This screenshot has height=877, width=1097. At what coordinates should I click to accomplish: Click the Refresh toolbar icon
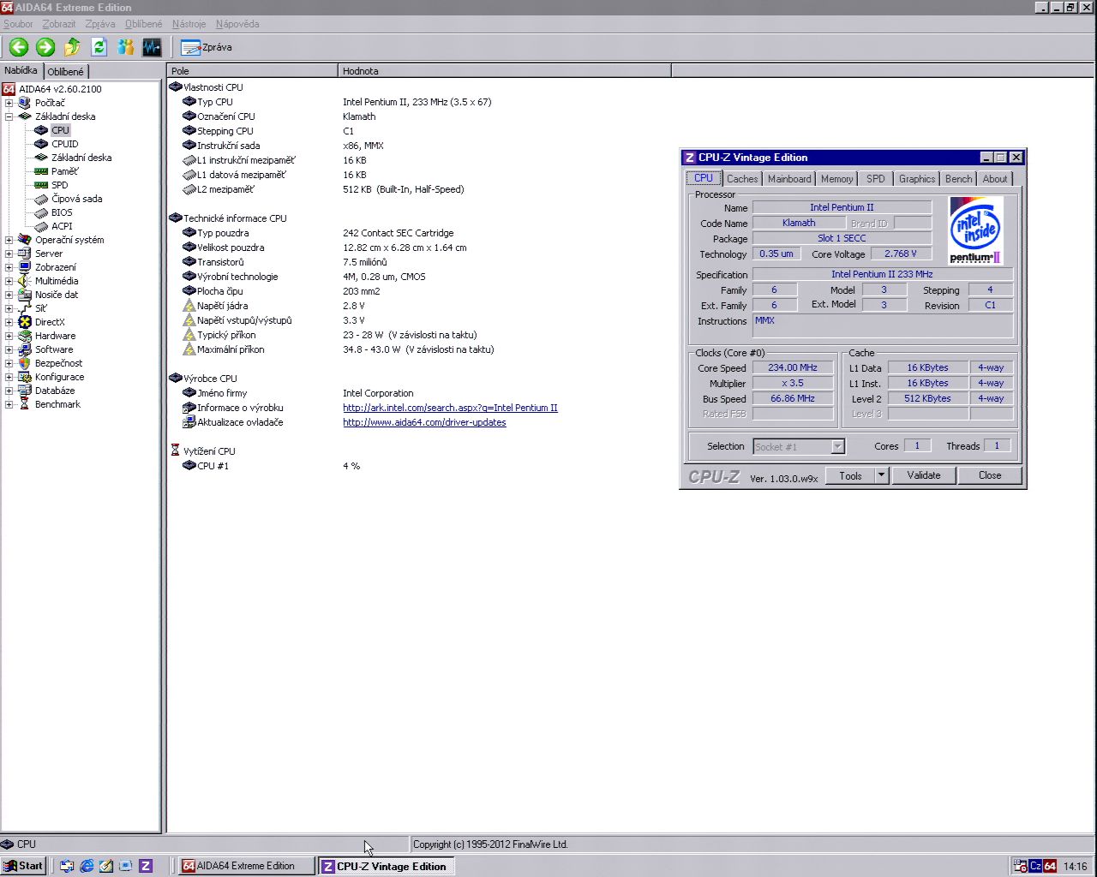click(x=99, y=47)
